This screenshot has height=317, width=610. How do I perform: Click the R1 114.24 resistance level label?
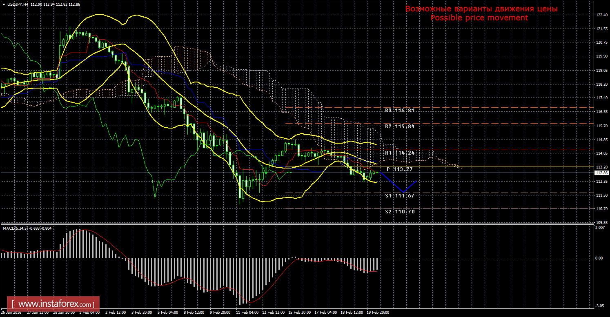click(400, 153)
